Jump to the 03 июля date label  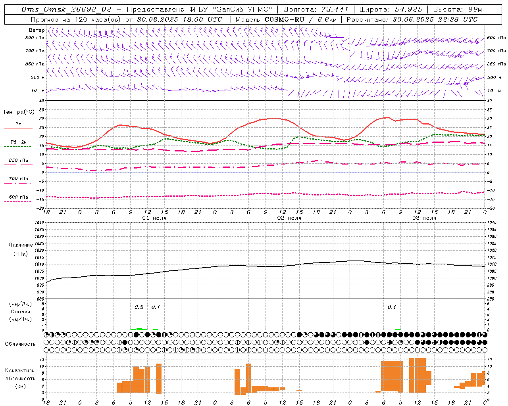coord(424,218)
